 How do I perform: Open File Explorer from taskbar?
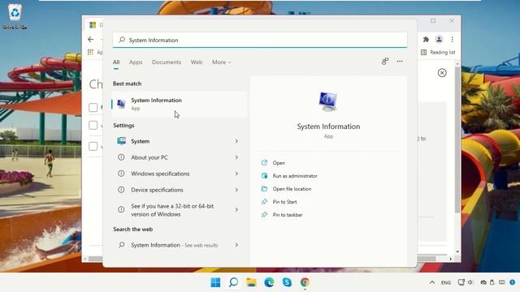(x=251, y=282)
